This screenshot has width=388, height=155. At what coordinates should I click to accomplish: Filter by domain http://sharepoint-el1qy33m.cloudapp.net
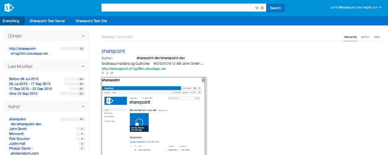28,51
